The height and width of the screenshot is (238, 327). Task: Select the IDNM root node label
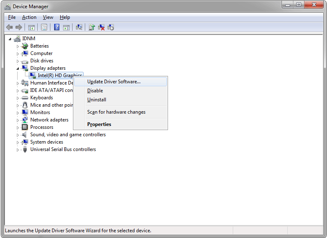tap(29, 39)
